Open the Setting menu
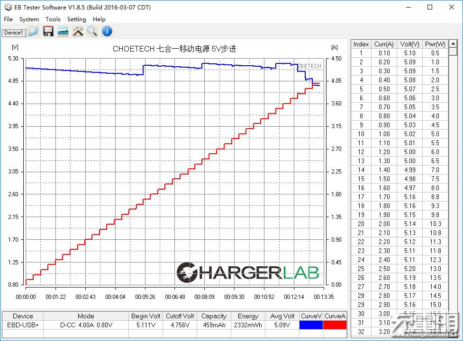The height and width of the screenshot is (341, 463). pos(76,19)
